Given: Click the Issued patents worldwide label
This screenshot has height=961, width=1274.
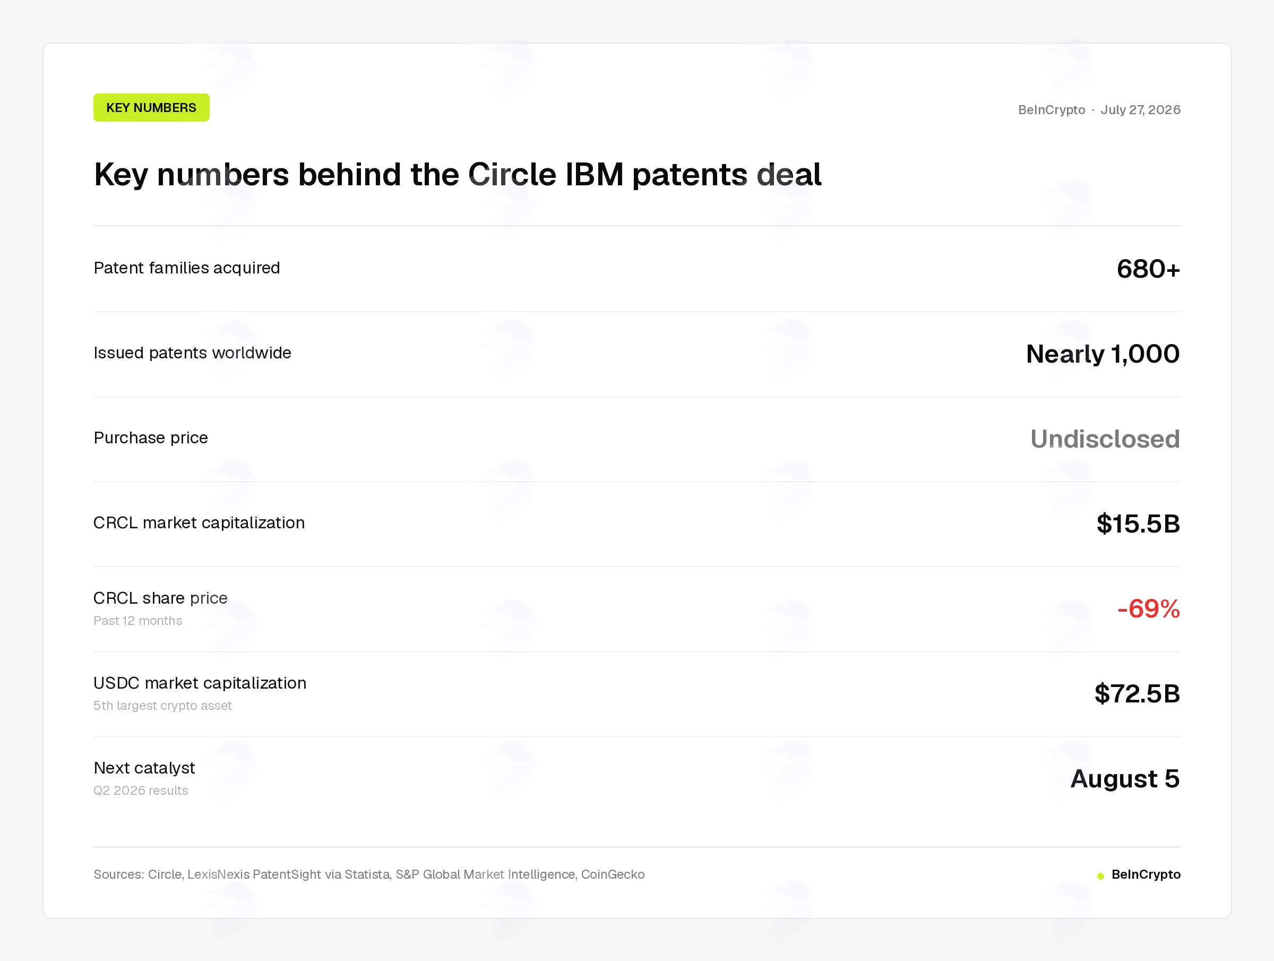Looking at the screenshot, I should tap(192, 353).
